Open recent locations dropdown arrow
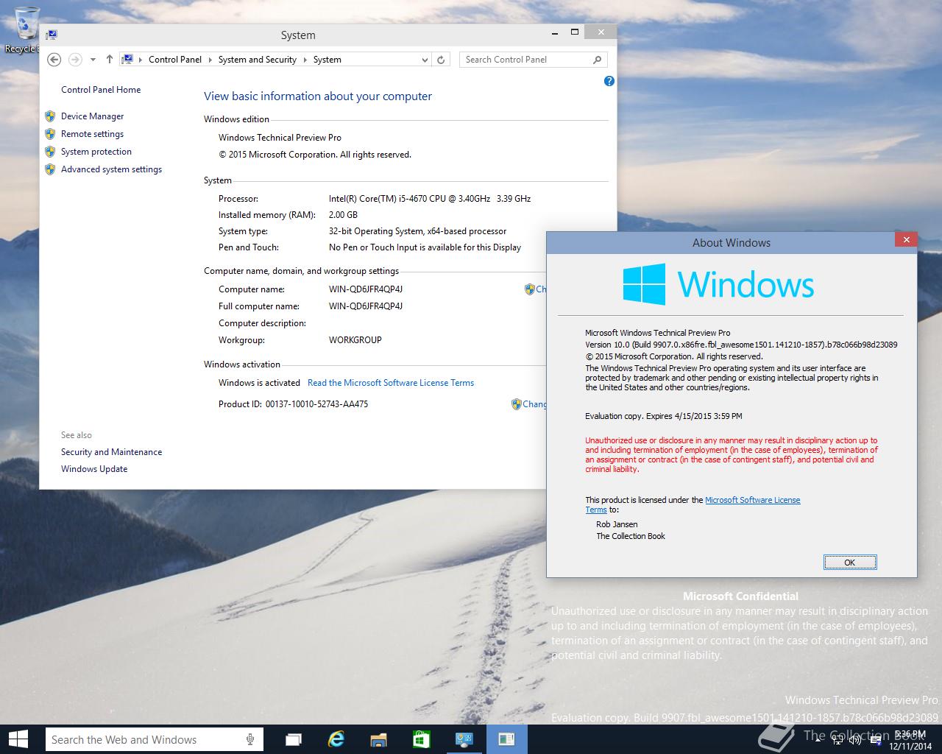 point(93,60)
